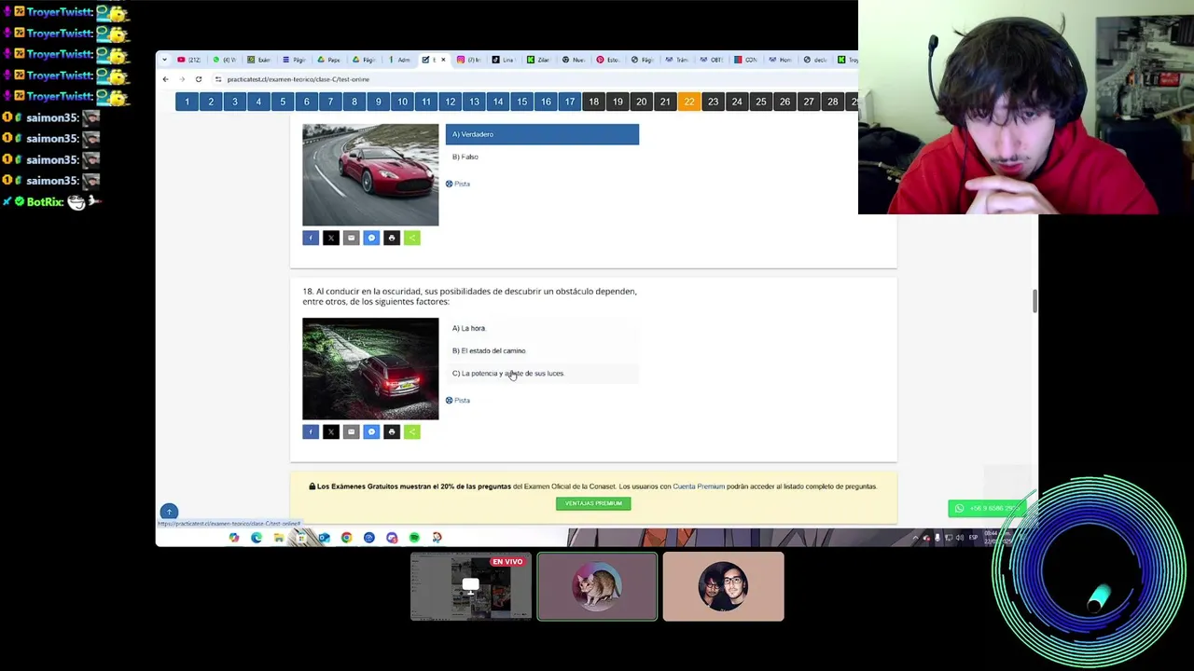Screen dimensions: 1194x671
Task: Choose answer A) La hora
Action: pos(542,328)
